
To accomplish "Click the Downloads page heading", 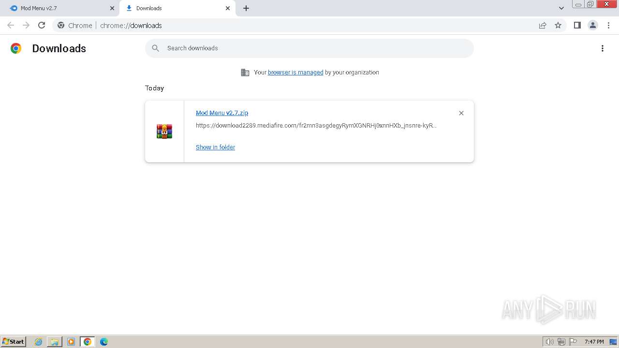I will point(59,48).
